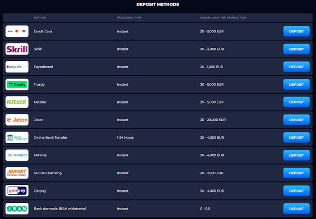This screenshot has width=316, height=219.
Task: Click the orange Jeton logo
Action: click(17, 120)
